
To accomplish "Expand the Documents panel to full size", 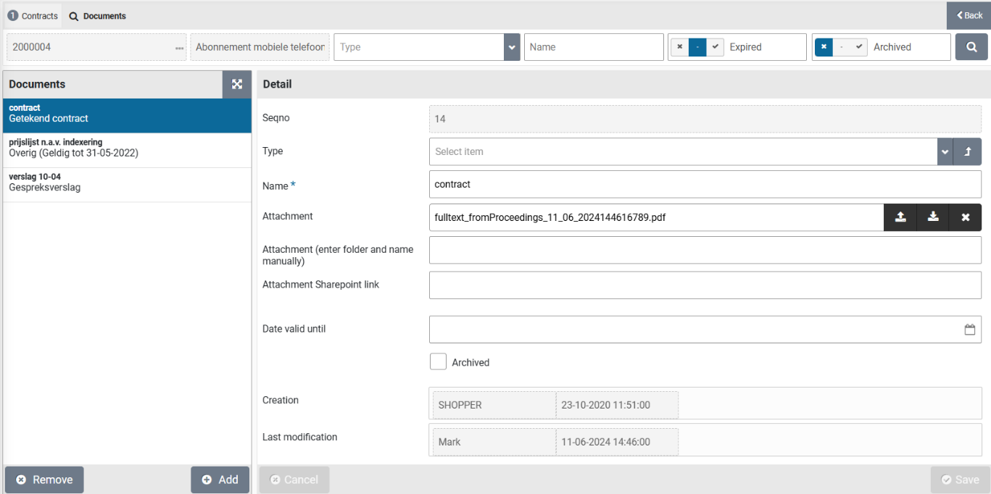I will tap(237, 84).
